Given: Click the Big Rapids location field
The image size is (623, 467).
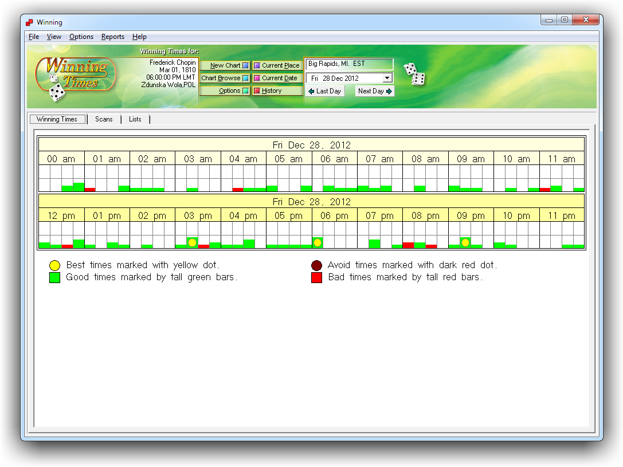Looking at the screenshot, I should tap(349, 64).
